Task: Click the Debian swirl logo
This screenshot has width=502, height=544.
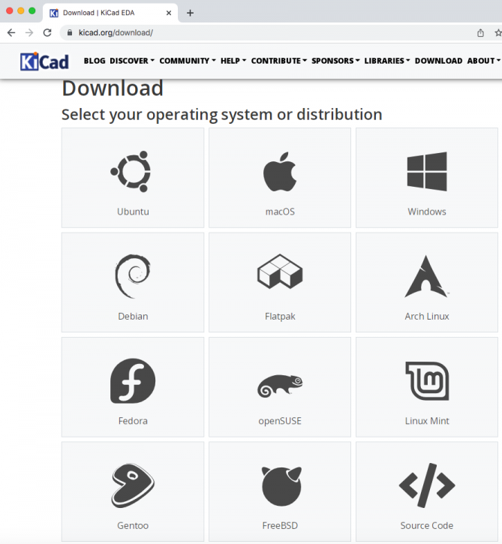Action: 133,276
